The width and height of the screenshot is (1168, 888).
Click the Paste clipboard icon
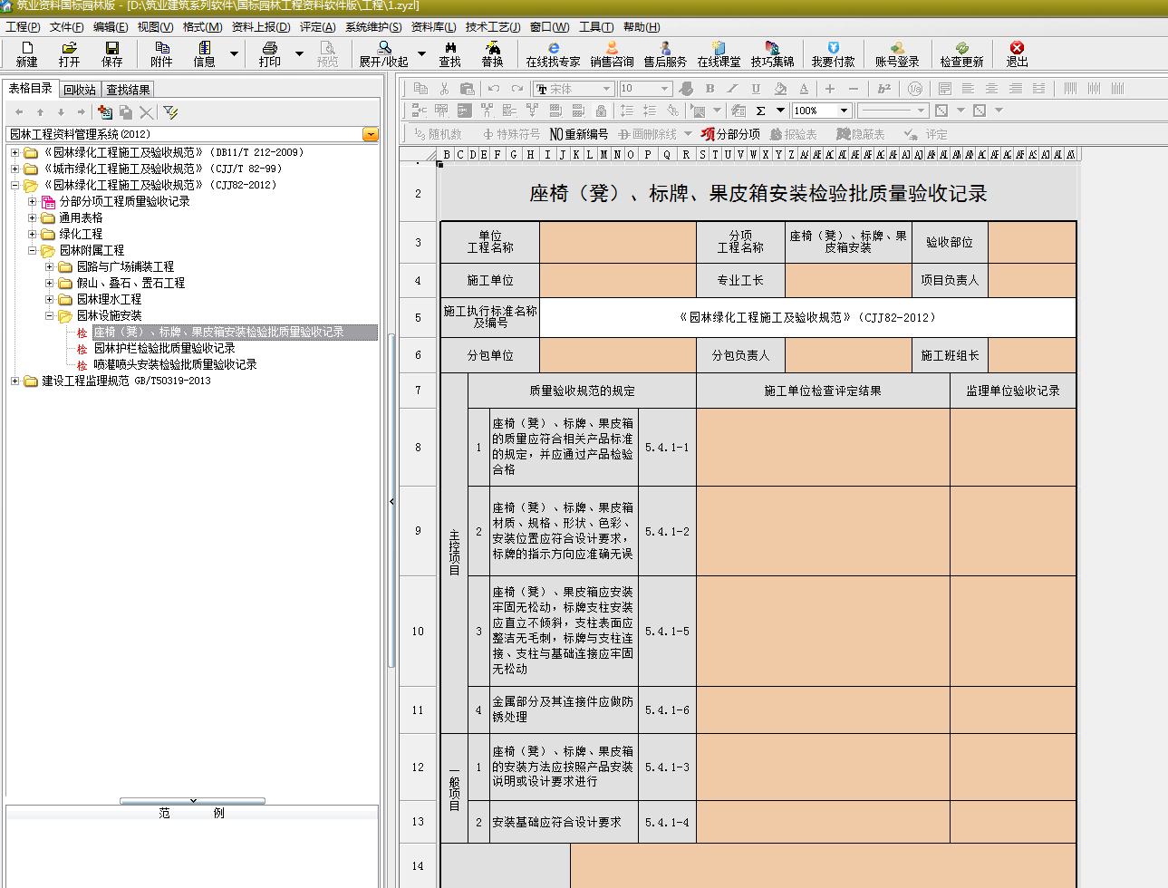point(468,88)
